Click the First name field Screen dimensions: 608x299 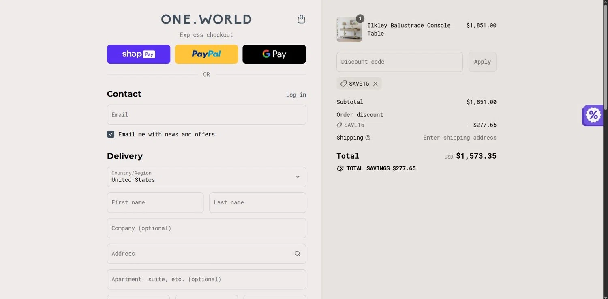(155, 202)
